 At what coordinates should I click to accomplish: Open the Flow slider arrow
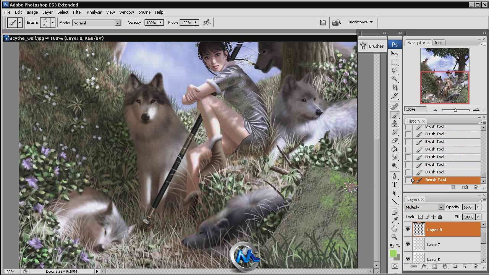pos(196,23)
